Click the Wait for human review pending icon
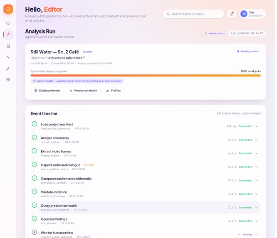 click(35, 232)
